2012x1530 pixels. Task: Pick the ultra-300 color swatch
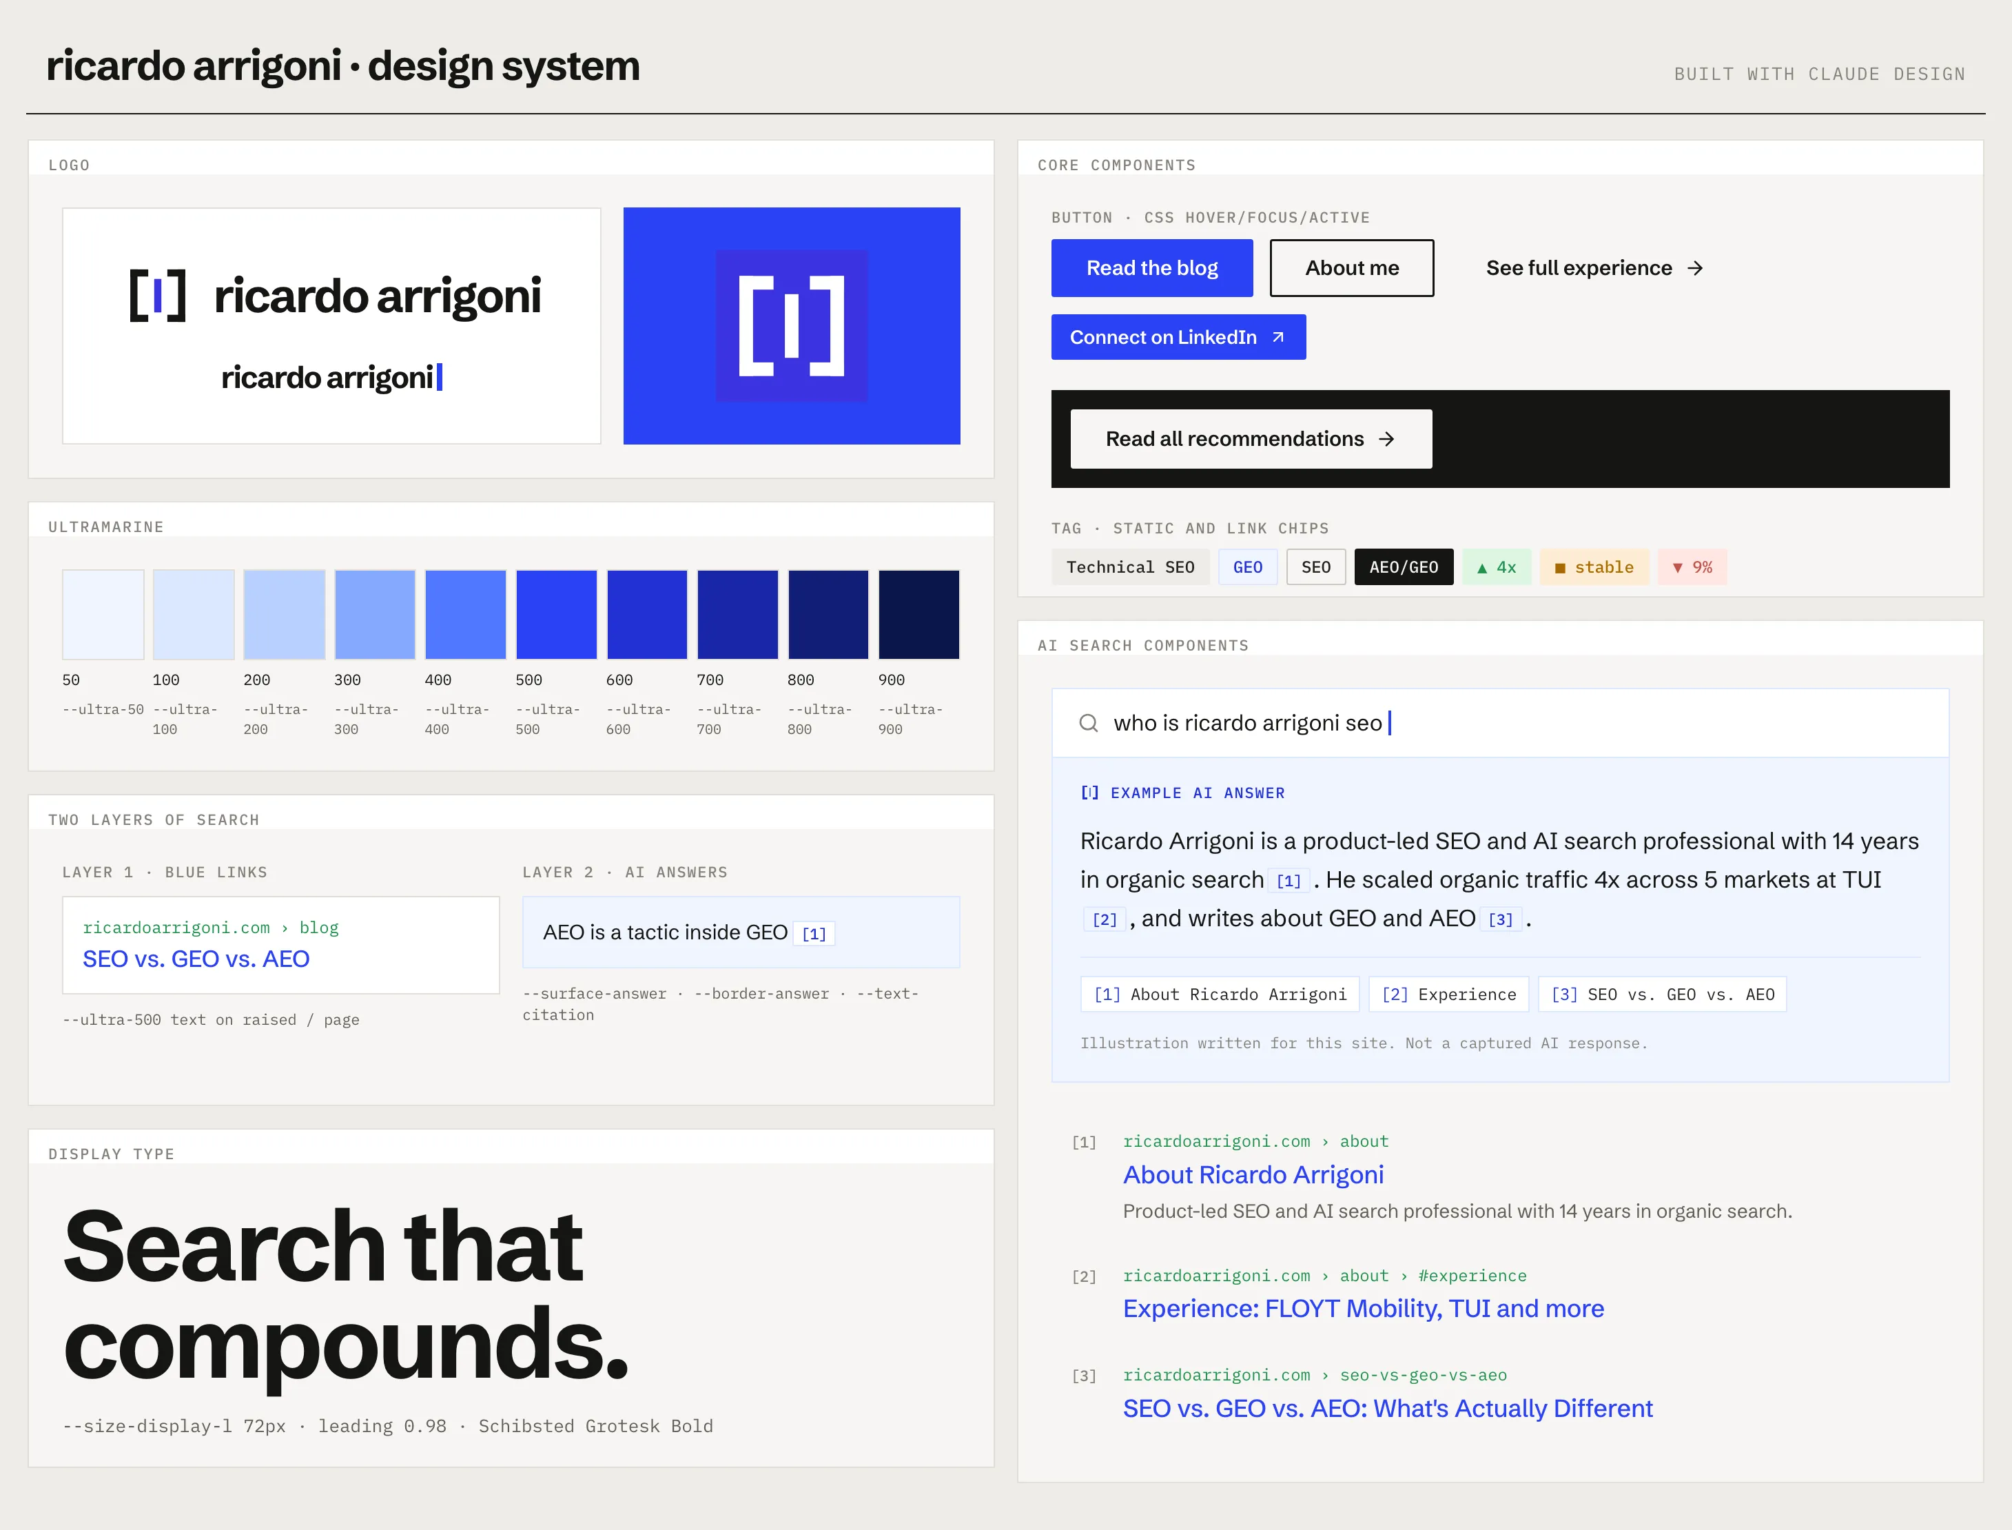point(374,615)
